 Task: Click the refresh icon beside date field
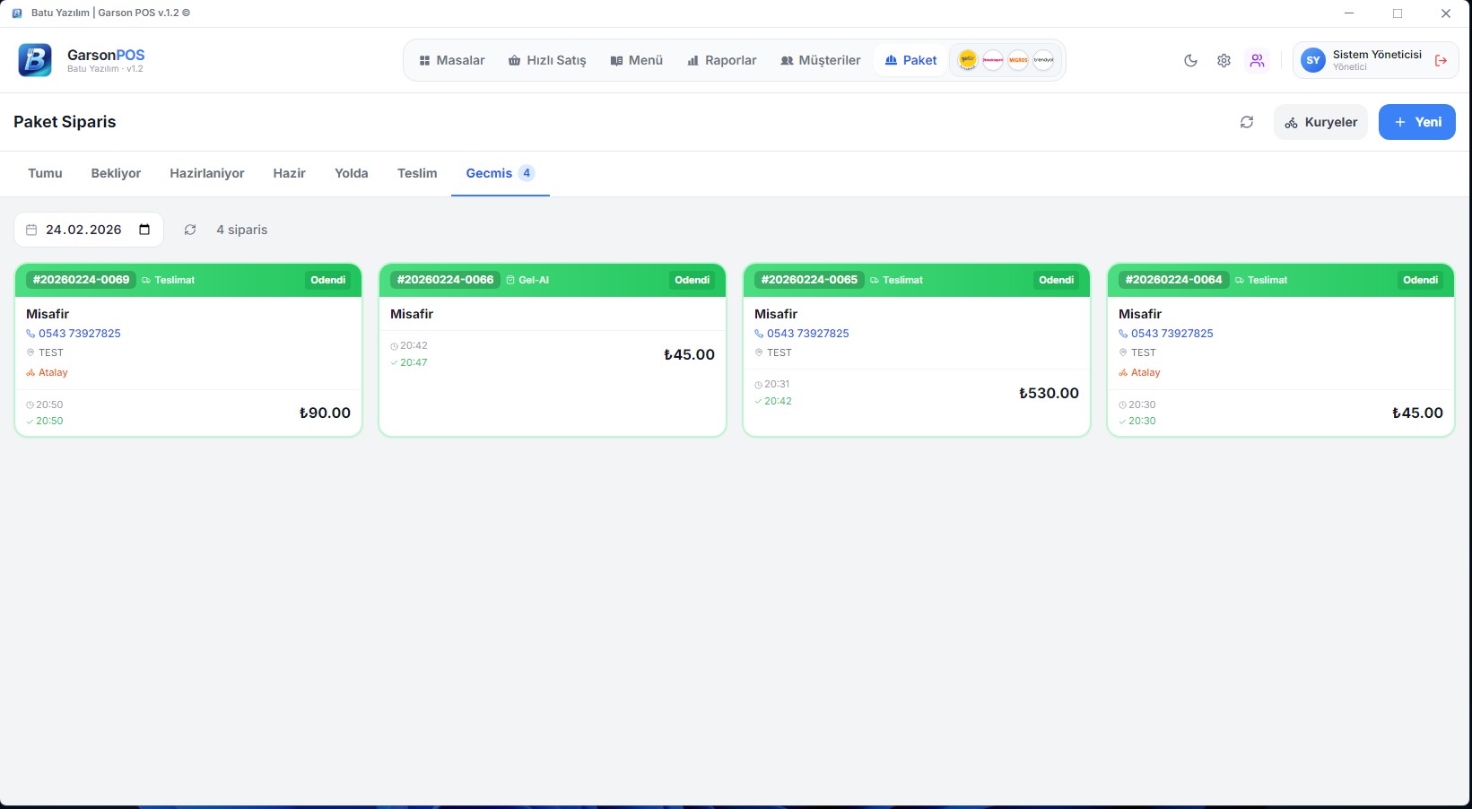pyautogui.click(x=190, y=230)
